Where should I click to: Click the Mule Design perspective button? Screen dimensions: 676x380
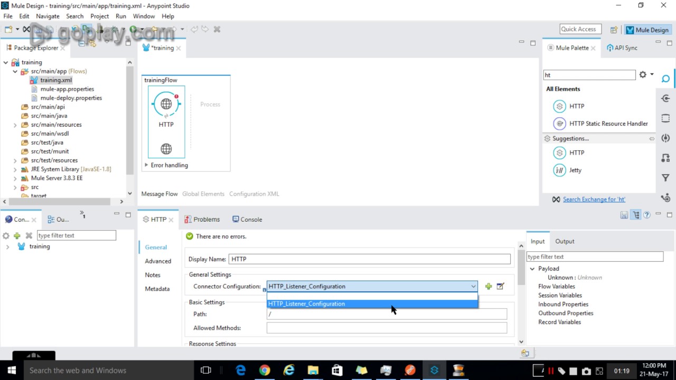point(647,30)
